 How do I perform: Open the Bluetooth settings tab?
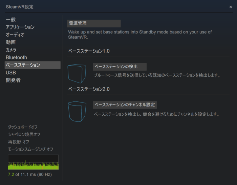pos(16,57)
